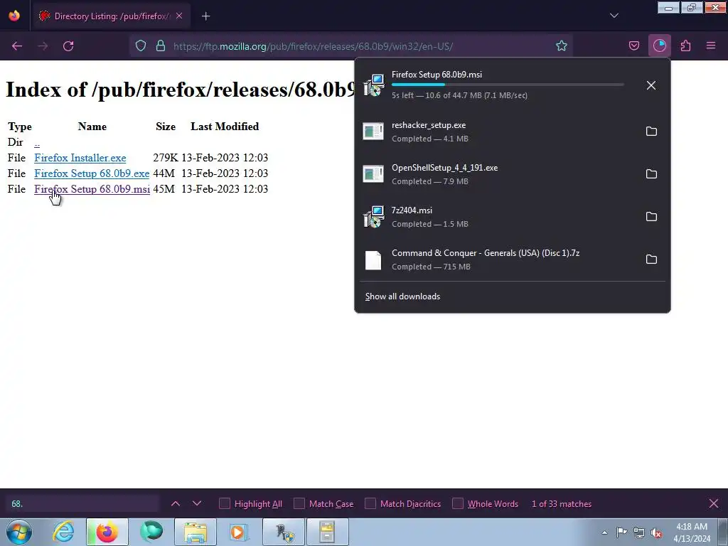Click the Size column header
The image size is (728, 546).
click(166, 127)
